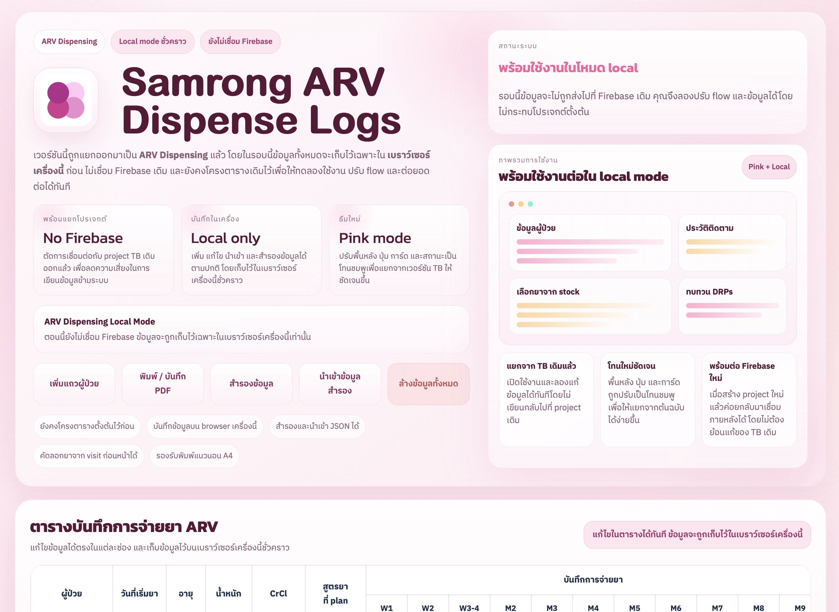
Task: Toggle the Local mode ชั่วคราว badge
Action: [153, 42]
